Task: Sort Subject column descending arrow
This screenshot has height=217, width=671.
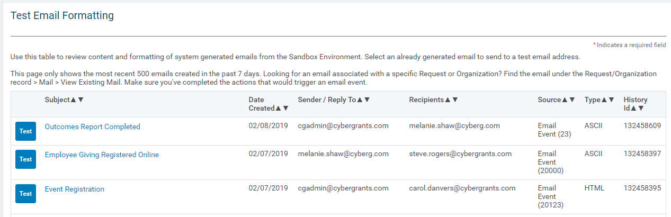Action: point(80,100)
